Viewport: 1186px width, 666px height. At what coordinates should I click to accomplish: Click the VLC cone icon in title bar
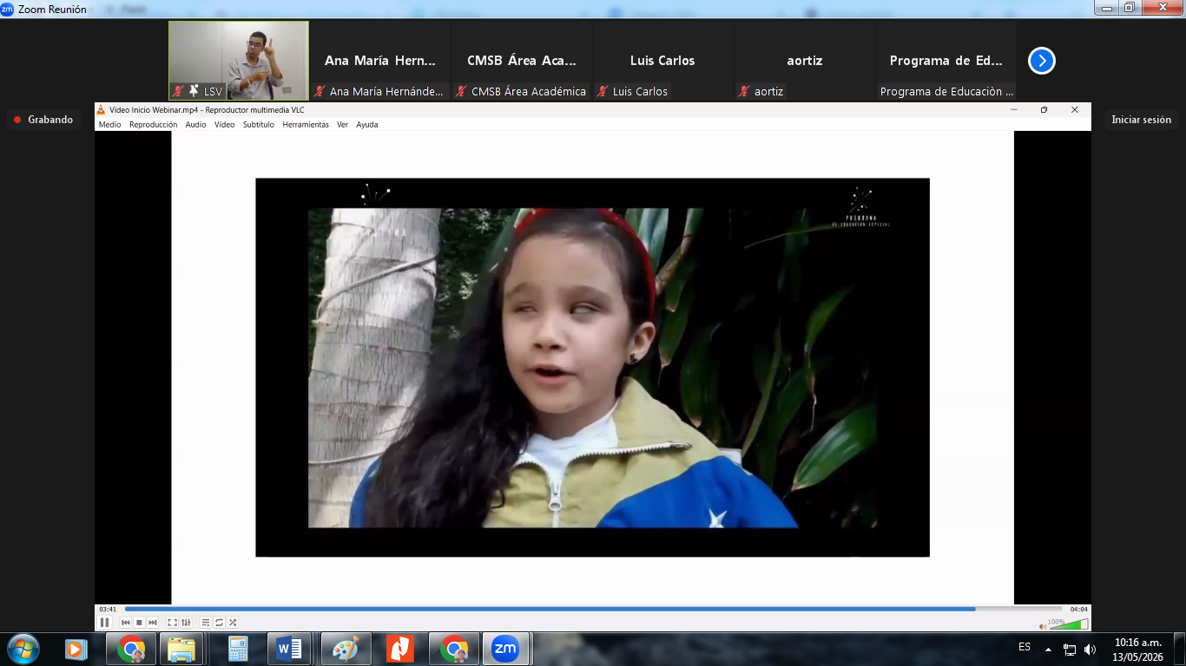102,110
